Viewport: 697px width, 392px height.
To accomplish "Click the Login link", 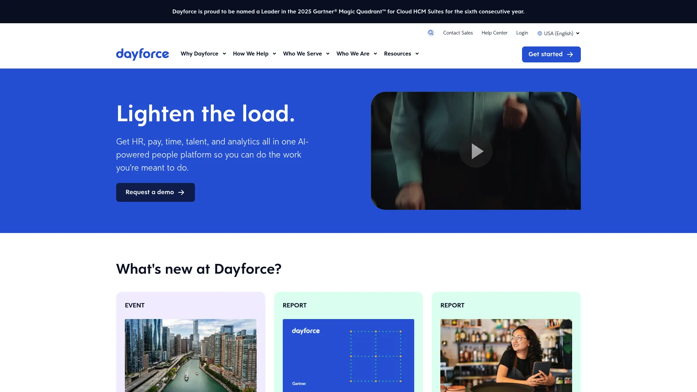I will (x=522, y=33).
